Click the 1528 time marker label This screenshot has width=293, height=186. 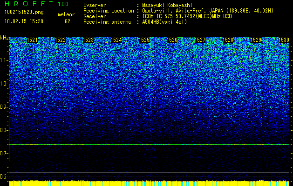[228, 40]
